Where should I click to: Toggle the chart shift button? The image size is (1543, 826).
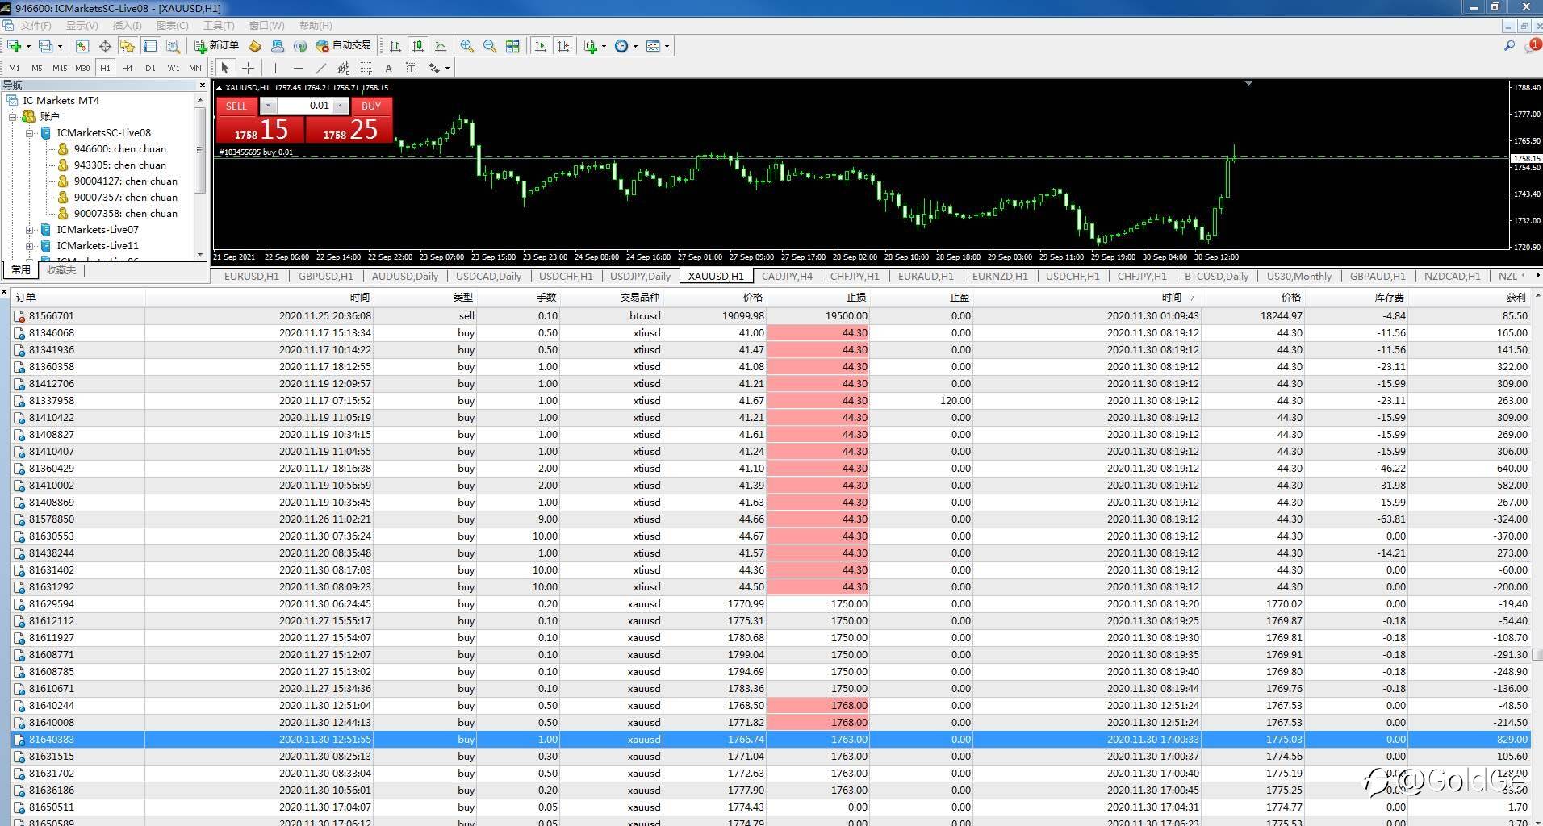coord(563,46)
